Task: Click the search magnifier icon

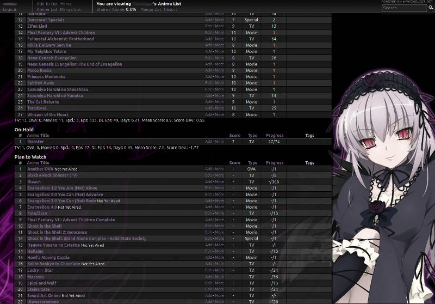Action: [x=431, y=8]
